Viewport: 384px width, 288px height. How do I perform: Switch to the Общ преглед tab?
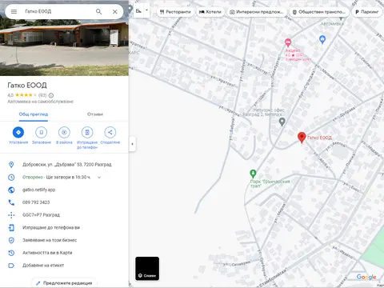[x=34, y=114]
